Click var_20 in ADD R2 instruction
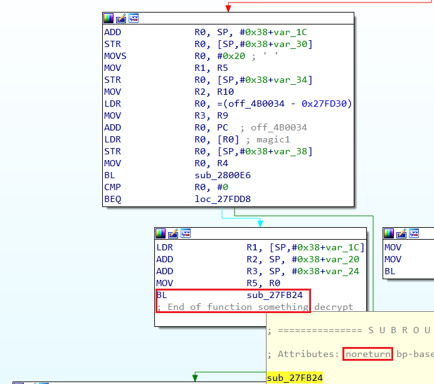 tap(342, 259)
